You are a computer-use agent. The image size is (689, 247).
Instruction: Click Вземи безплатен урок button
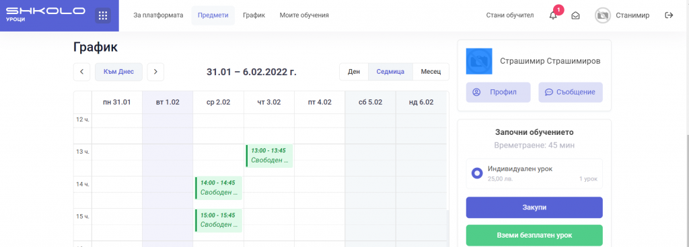534,235
